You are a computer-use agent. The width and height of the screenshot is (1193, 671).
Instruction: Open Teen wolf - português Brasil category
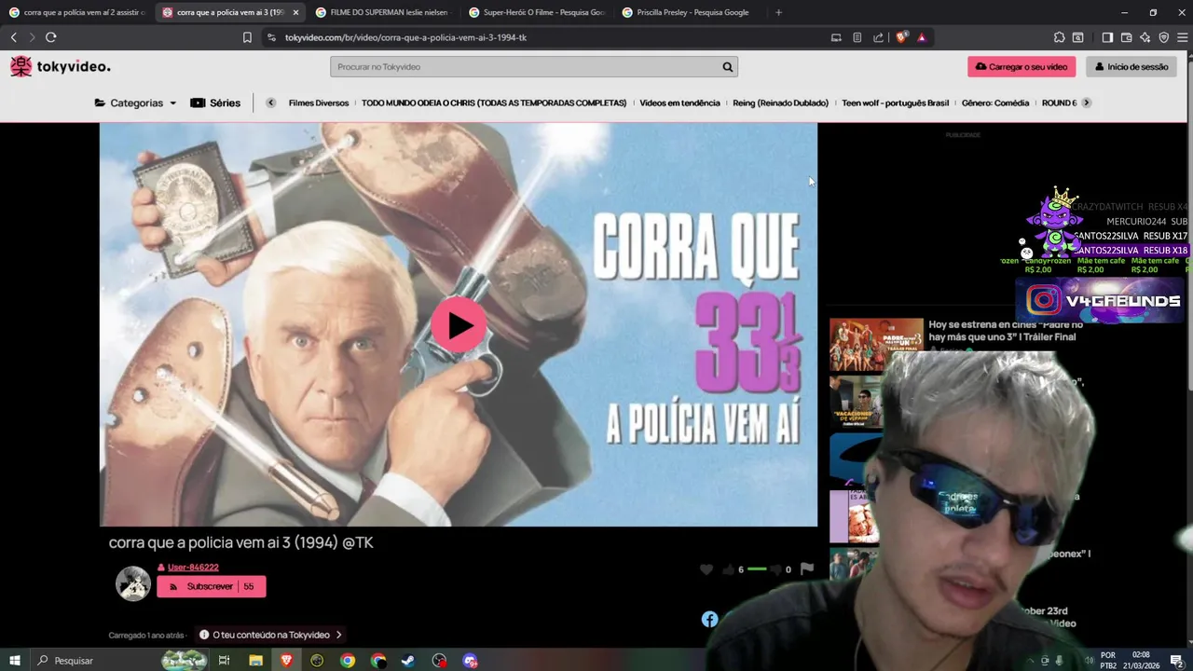coord(895,103)
